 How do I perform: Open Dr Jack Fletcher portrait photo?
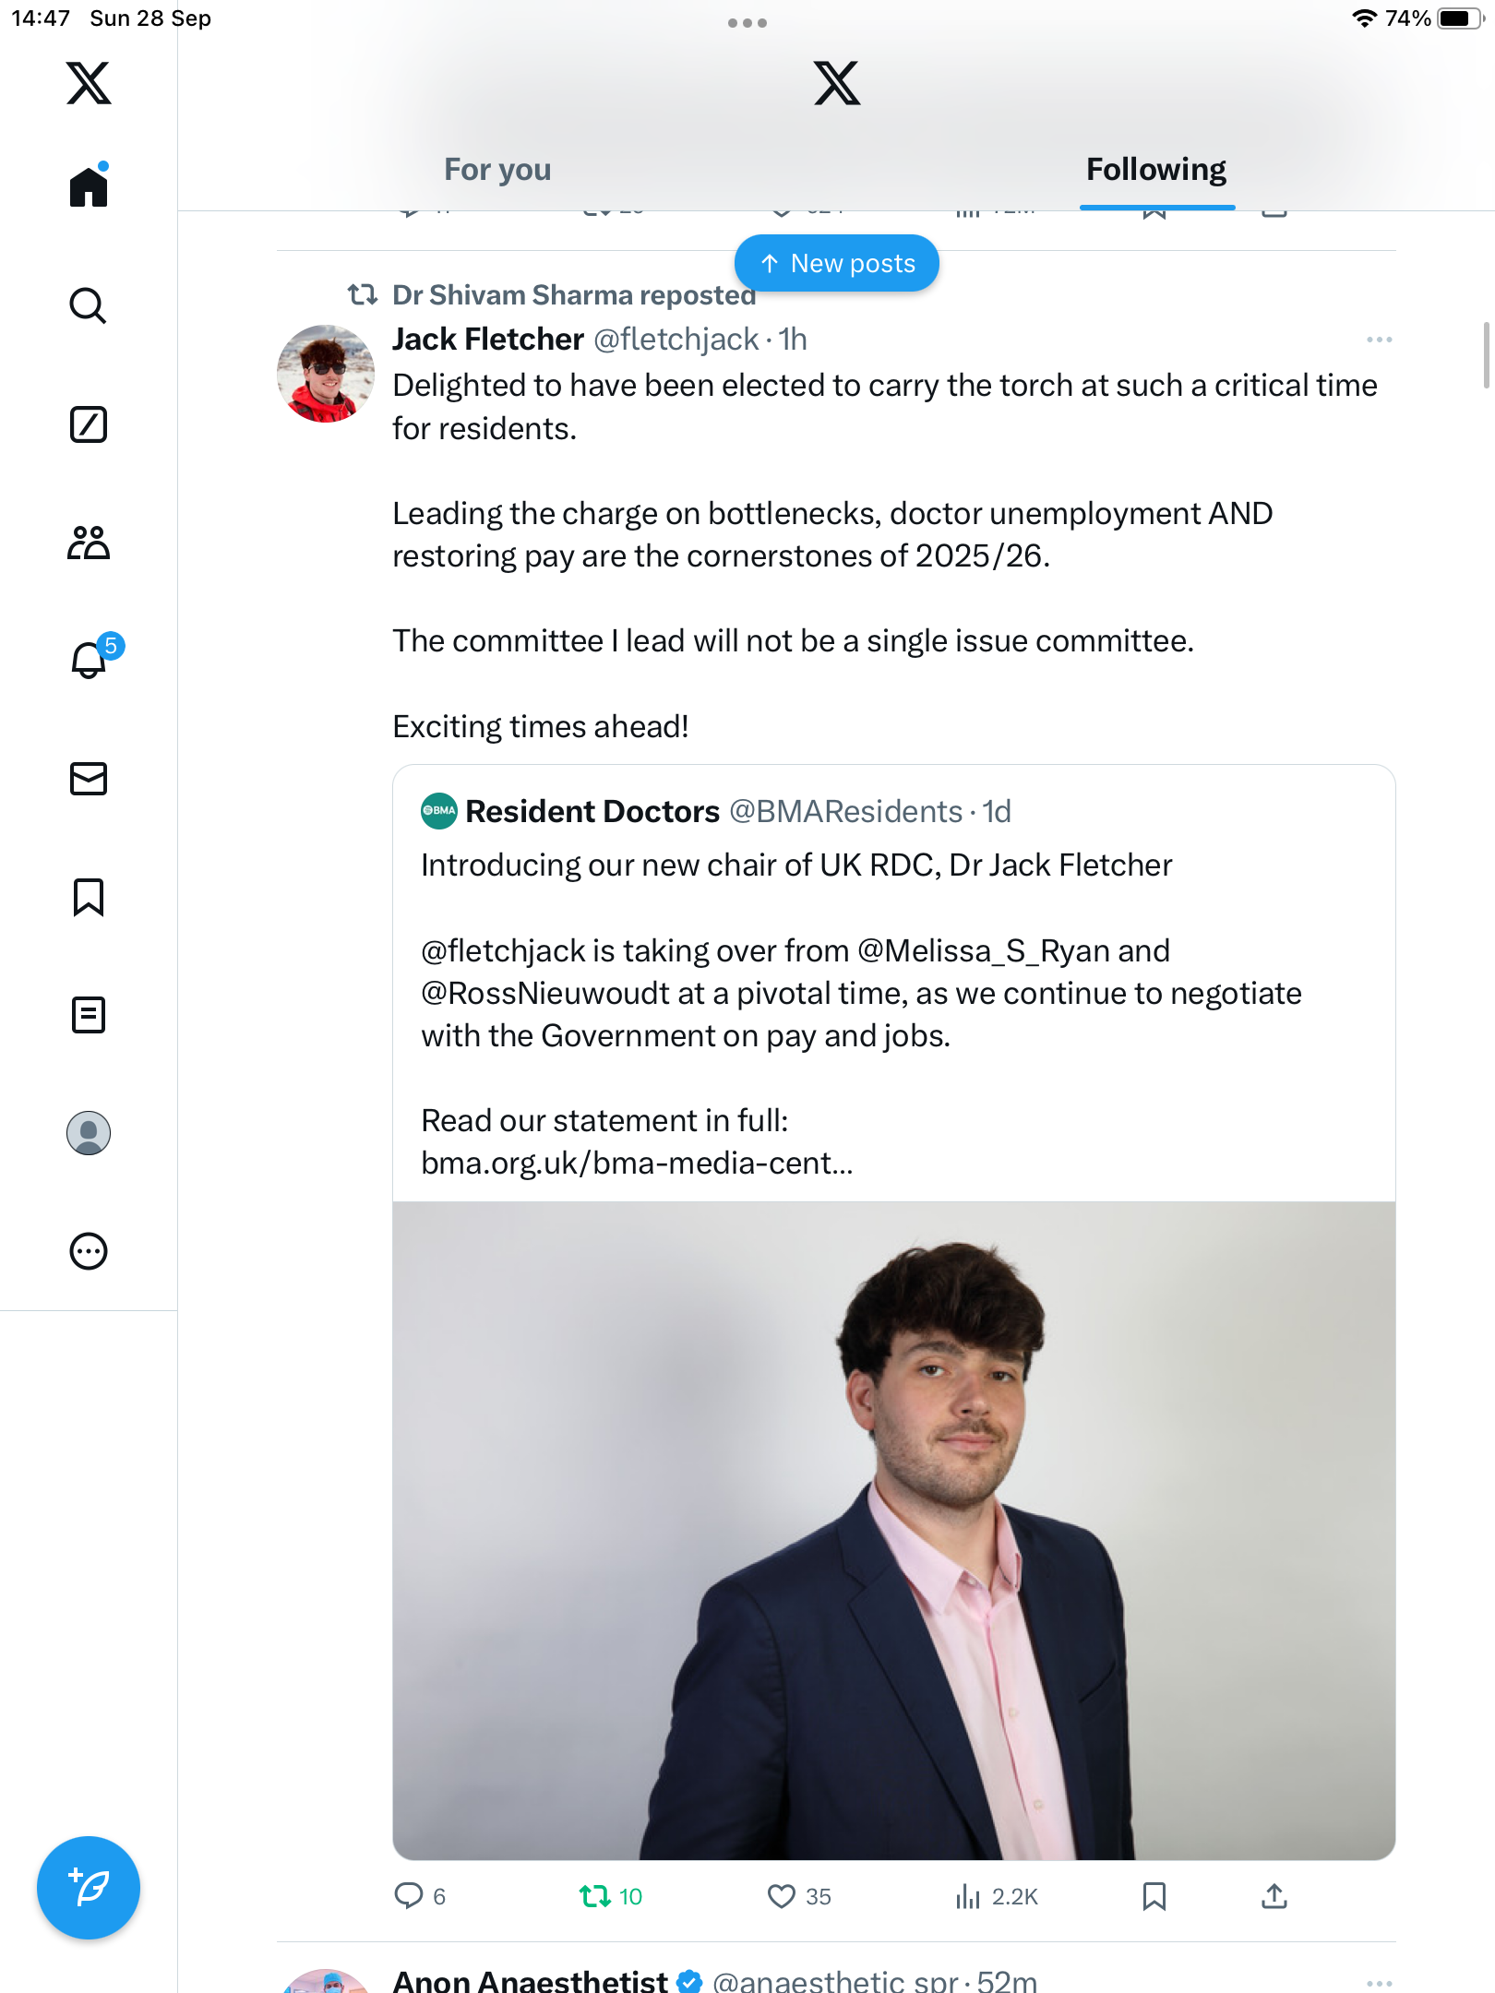click(x=893, y=1530)
